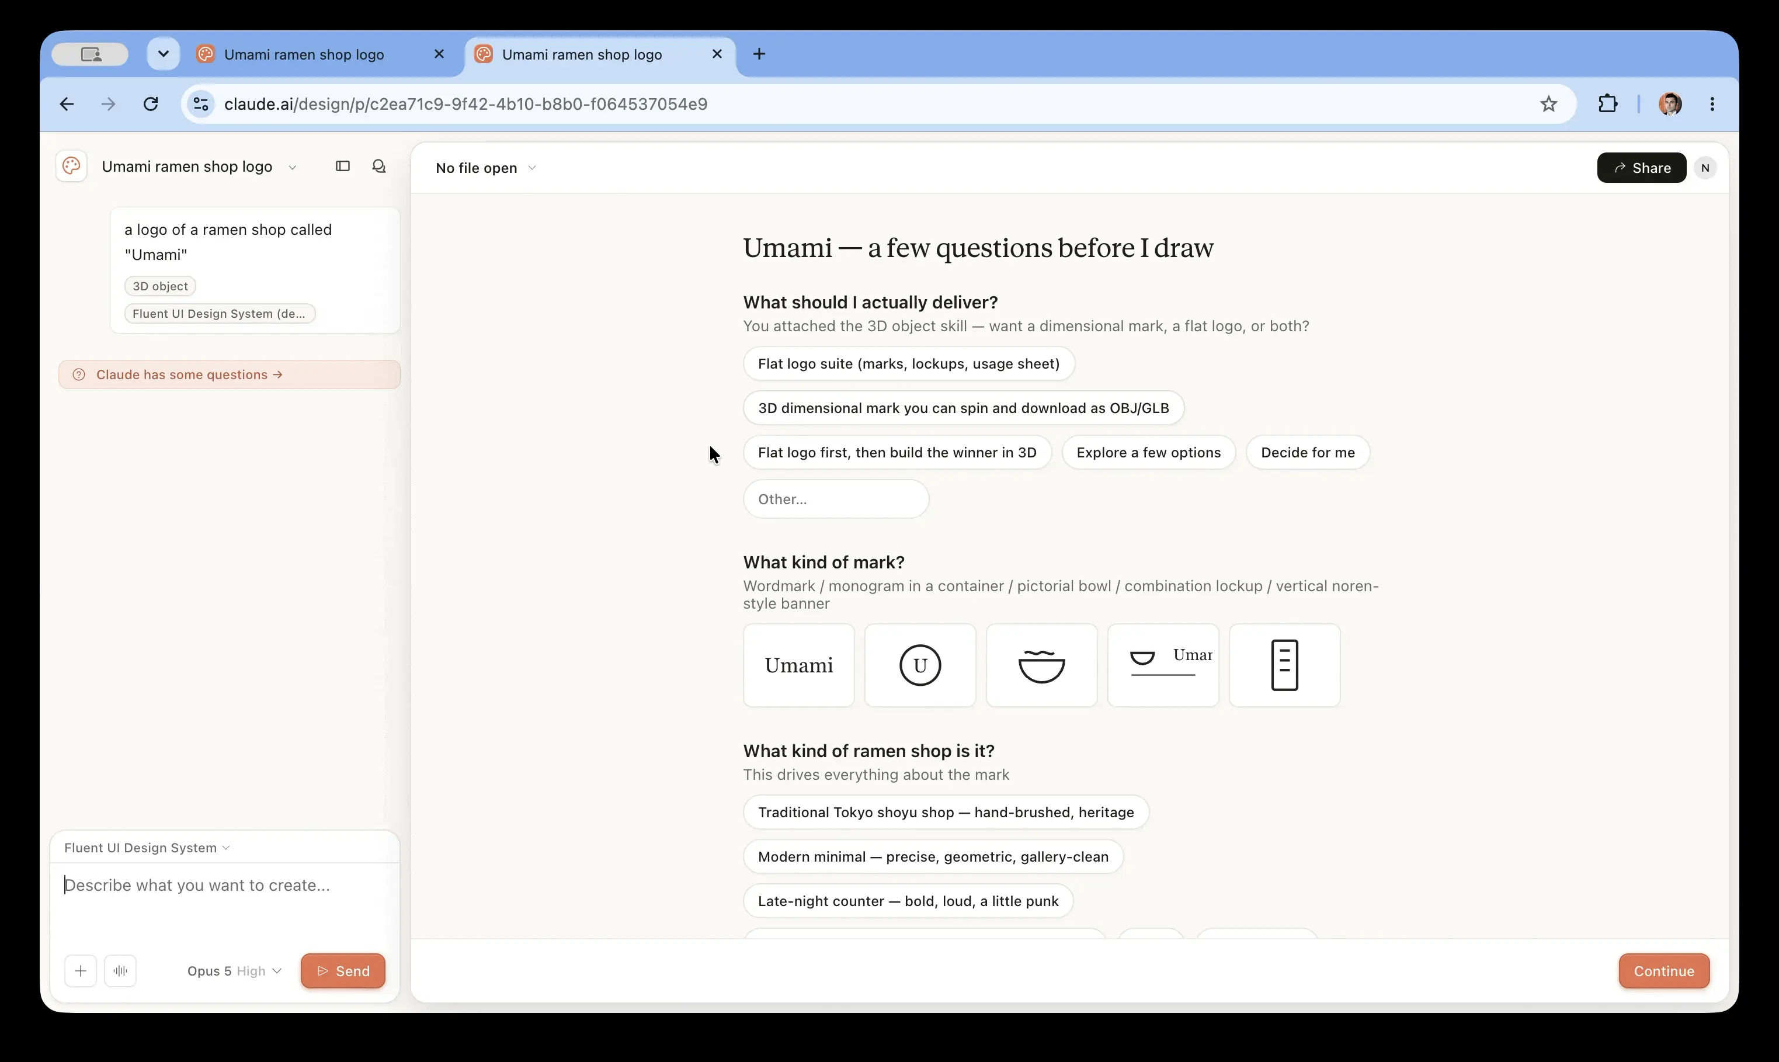Image resolution: width=1779 pixels, height=1062 pixels.
Task: Select Flat logo suite option
Action: pos(908,363)
